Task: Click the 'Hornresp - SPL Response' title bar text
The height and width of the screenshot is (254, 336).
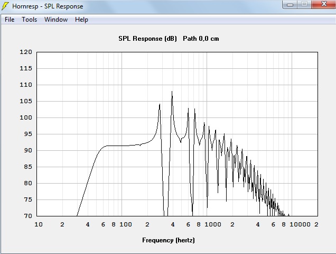Action: [x=48, y=6]
